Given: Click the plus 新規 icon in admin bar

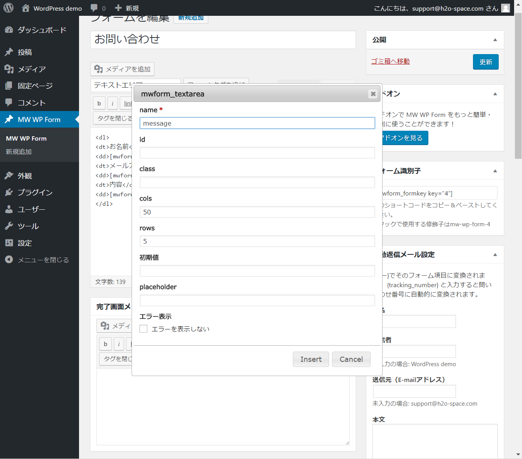Looking at the screenshot, I should pyautogui.click(x=118, y=8).
